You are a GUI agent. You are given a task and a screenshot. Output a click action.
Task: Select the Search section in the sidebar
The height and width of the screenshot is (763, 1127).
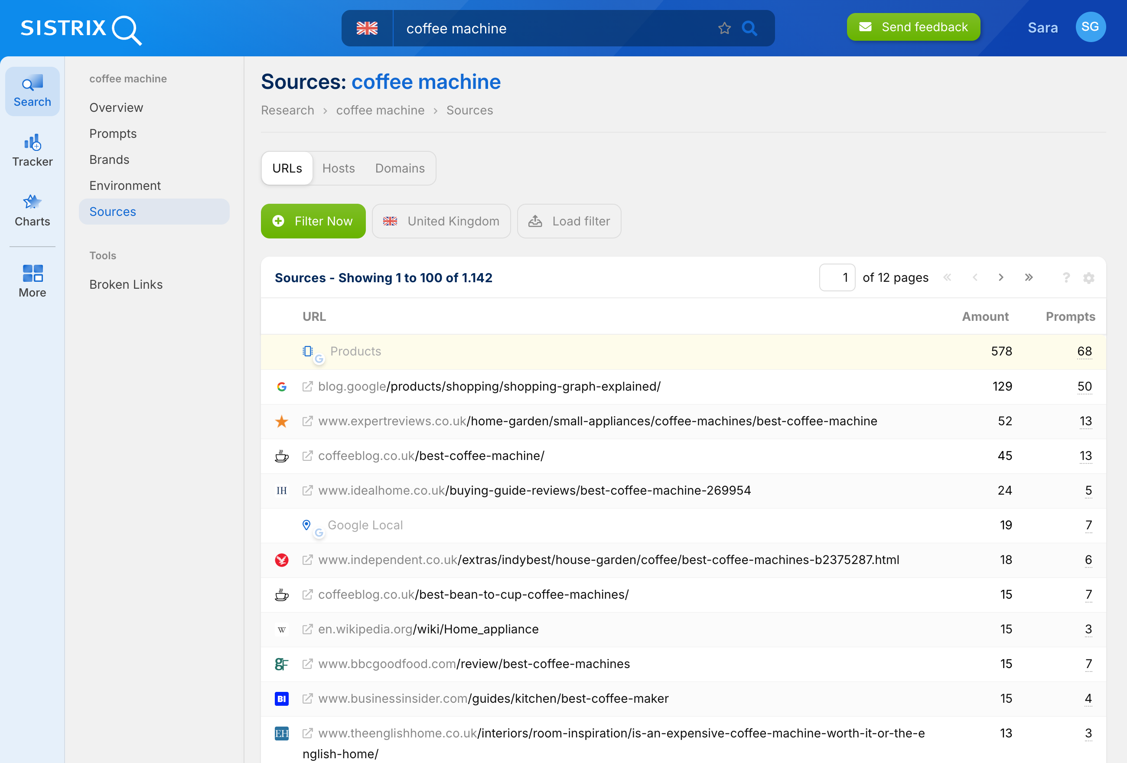[32, 91]
